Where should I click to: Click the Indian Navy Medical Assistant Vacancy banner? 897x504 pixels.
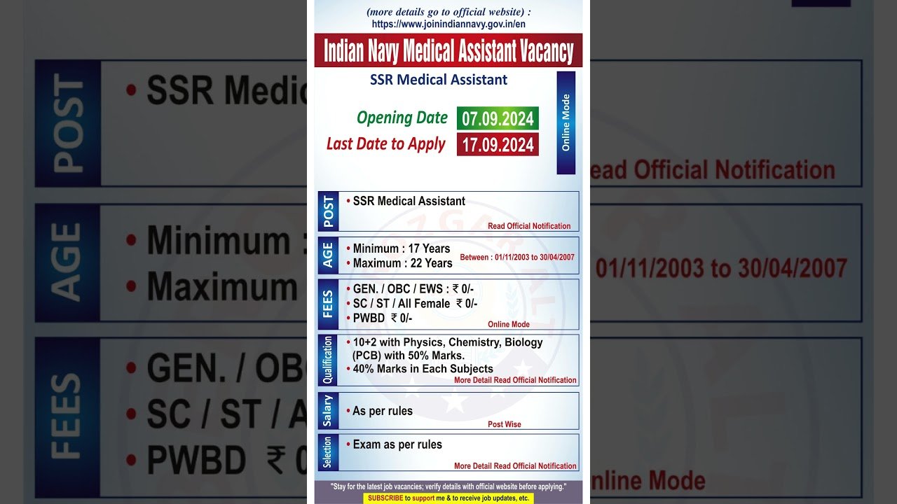coord(448,51)
